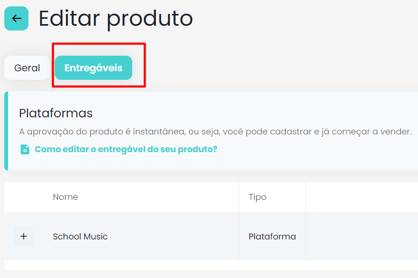Click the blank header cell left of Nome

(24, 197)
